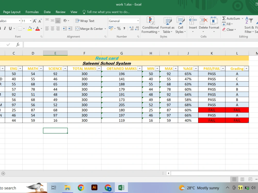The height and width of the screenshot is (193, 258).
Task: Open the Clear menu
Action: [229, 30]
